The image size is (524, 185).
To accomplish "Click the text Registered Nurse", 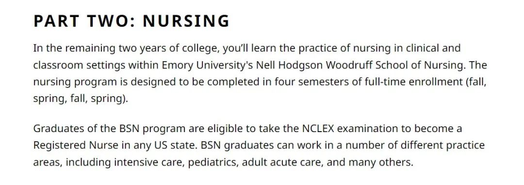I will (76, 146).
